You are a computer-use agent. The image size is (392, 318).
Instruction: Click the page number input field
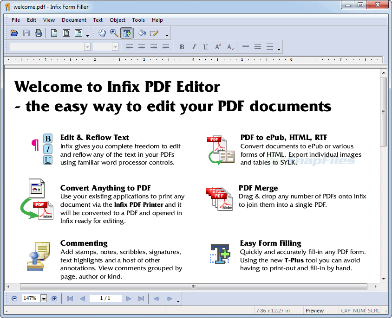105,298
